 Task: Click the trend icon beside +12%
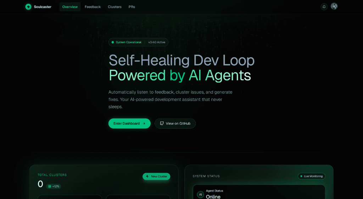50,186
